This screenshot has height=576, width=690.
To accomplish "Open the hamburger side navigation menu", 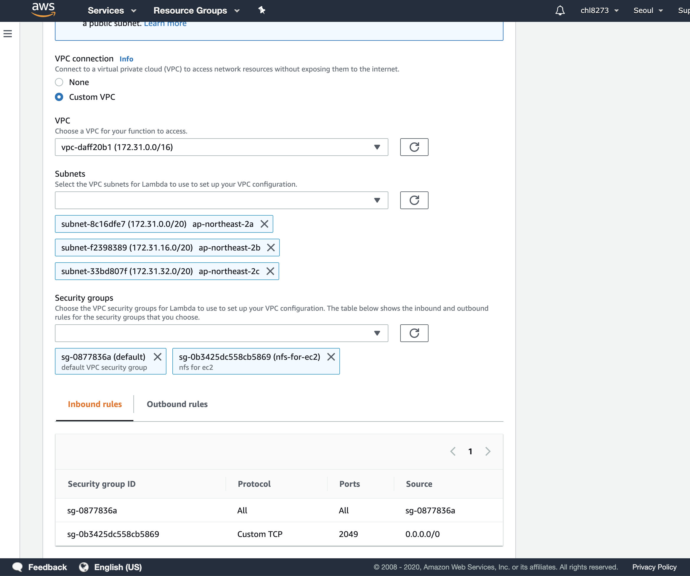I will 8,34.
